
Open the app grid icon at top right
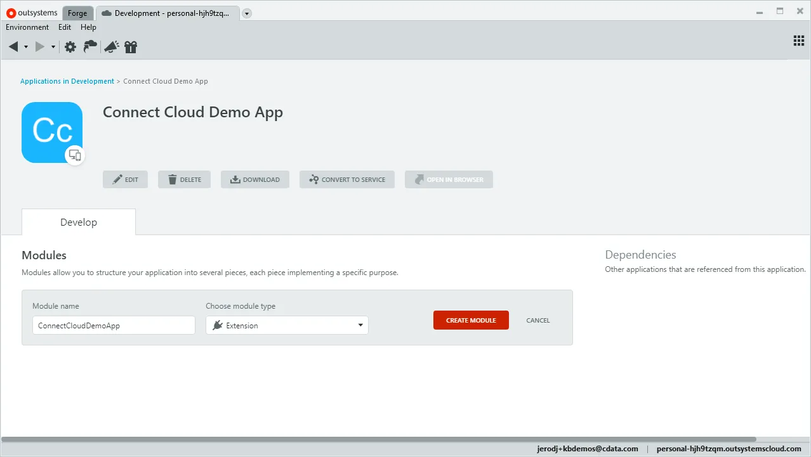coord(798,41)
